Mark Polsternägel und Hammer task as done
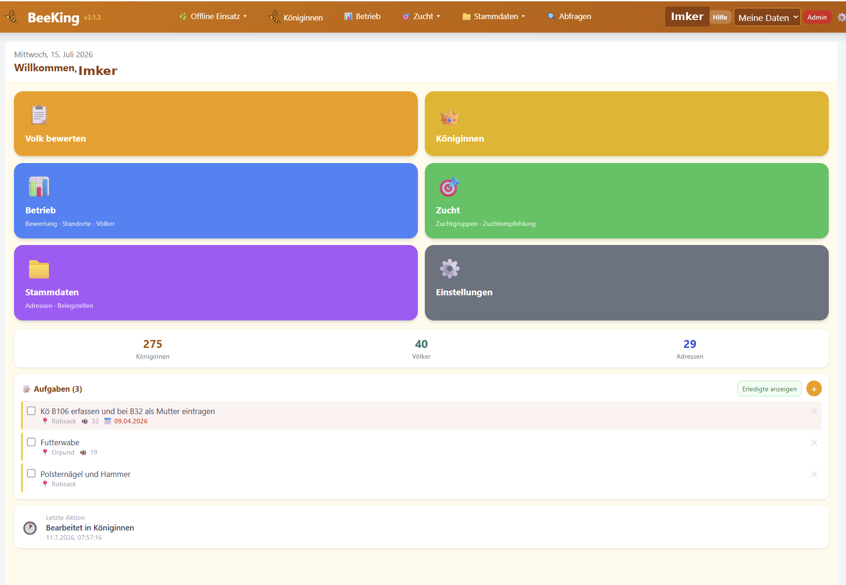Viewport: 846px width, 585px height. 31,474
